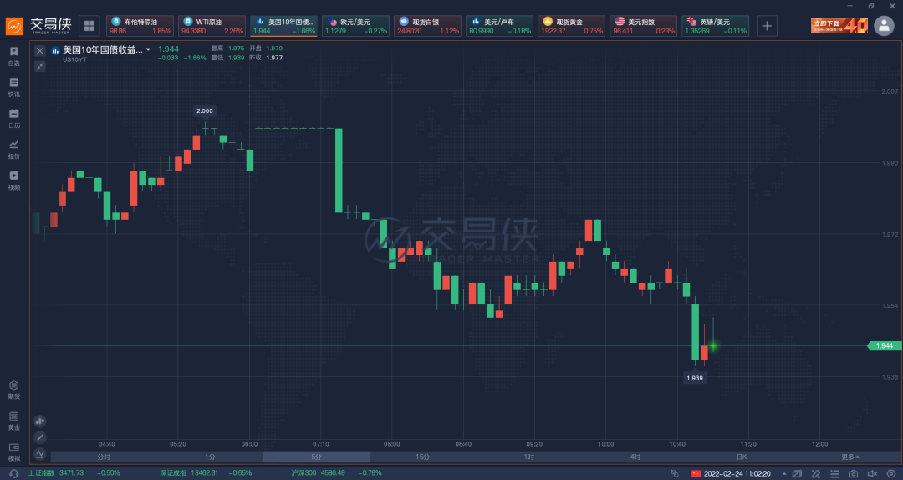Viewport: 903px width, 480px height.
Task: Open the 报价 quotes sidebar icon
Action: tap(14, 149)
